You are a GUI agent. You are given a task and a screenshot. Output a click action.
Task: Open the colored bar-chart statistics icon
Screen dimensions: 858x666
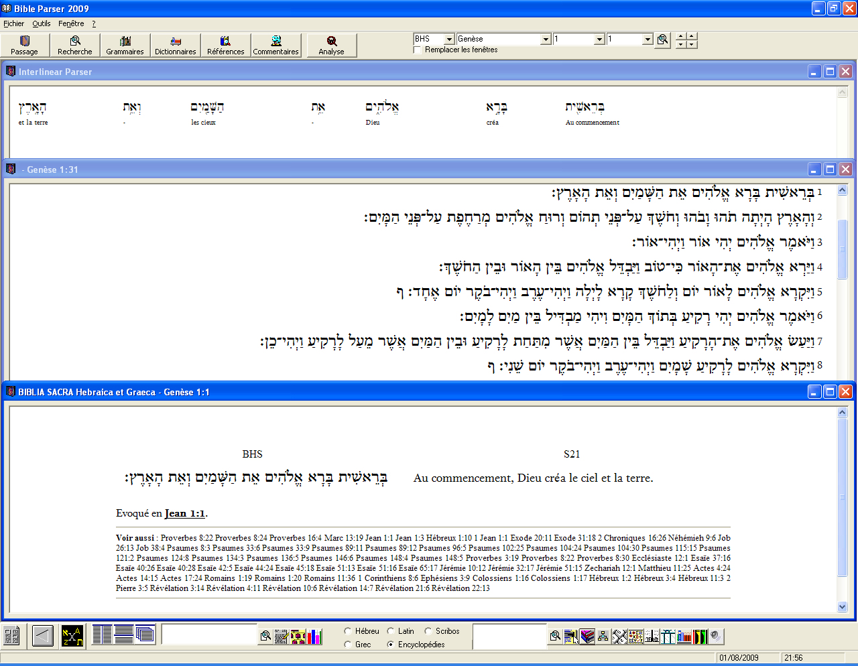(x=315, y=636)
